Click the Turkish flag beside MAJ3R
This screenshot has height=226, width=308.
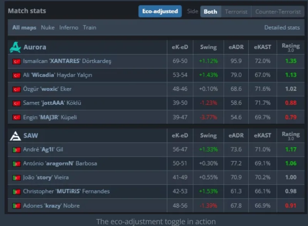(16, 117)
